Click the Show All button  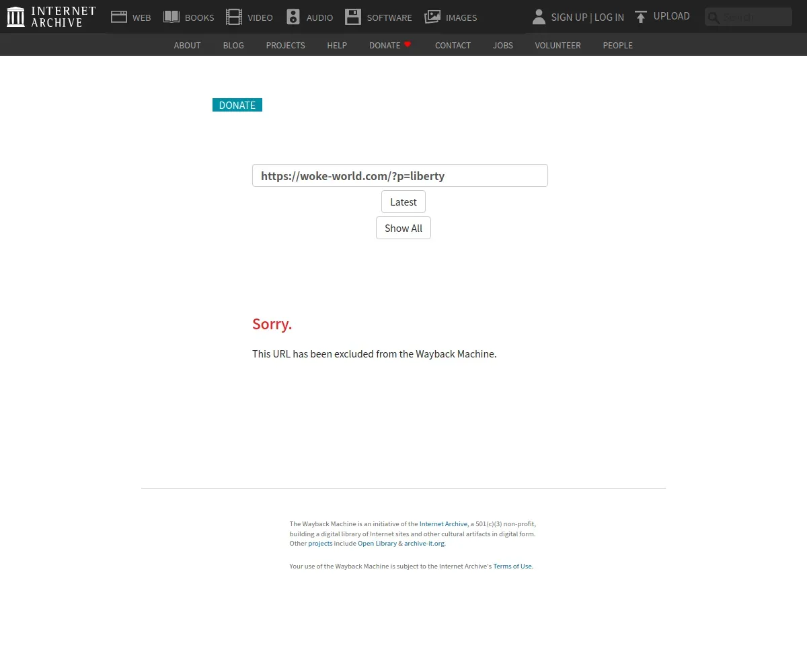click(x=403, y=228)
